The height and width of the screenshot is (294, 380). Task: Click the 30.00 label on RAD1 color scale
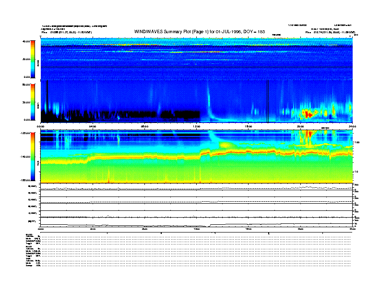point(26,102)
